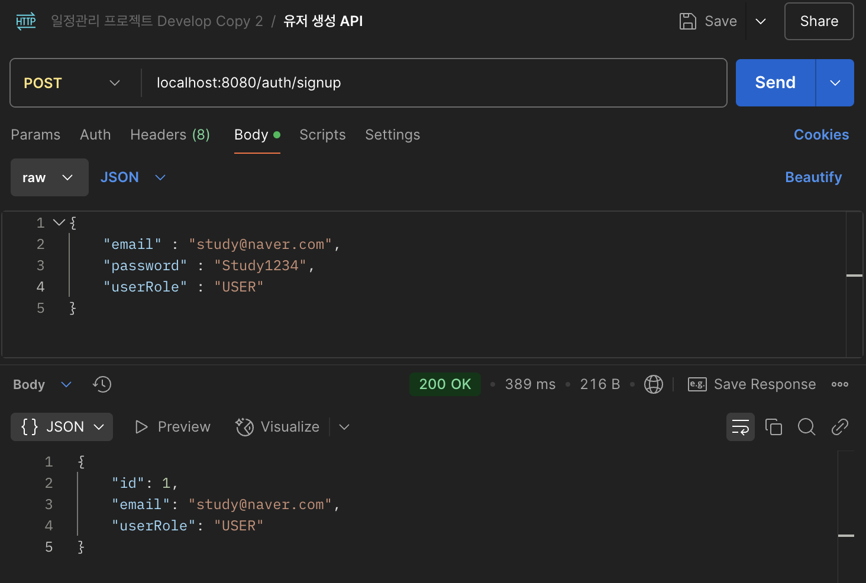Click the request title 유저 생성 API
Screen dimensions: 866x583
(x=323, y=21)
